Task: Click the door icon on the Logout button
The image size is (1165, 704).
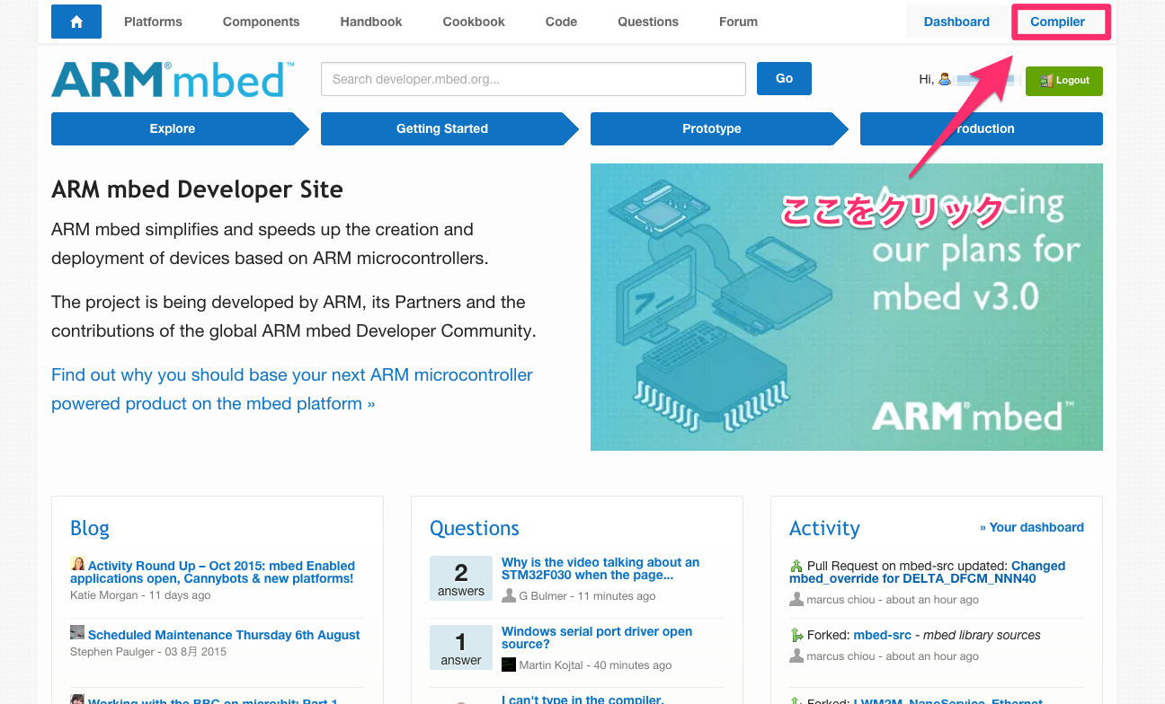Action: coord(1046,80)
